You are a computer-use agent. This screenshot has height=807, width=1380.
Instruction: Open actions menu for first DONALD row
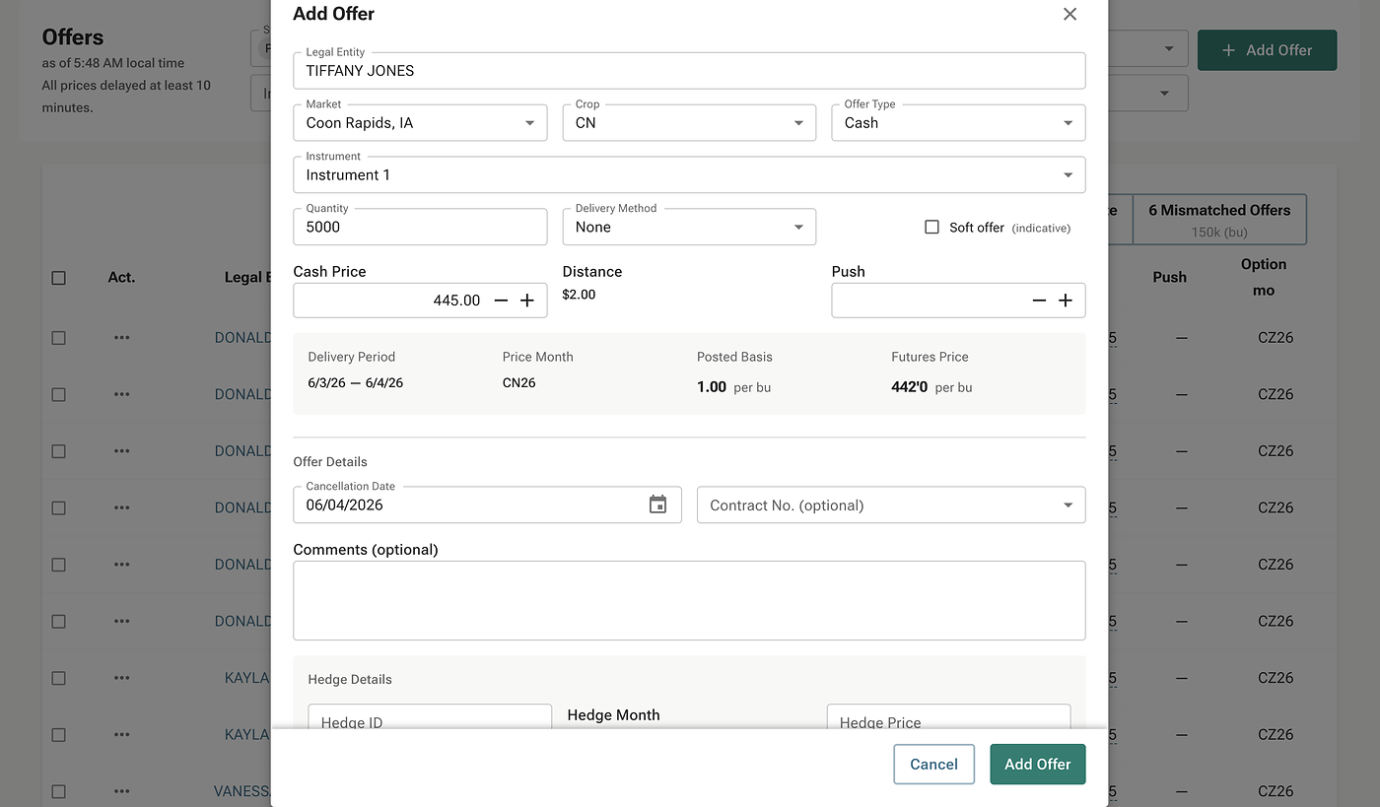tap(121, 337)
